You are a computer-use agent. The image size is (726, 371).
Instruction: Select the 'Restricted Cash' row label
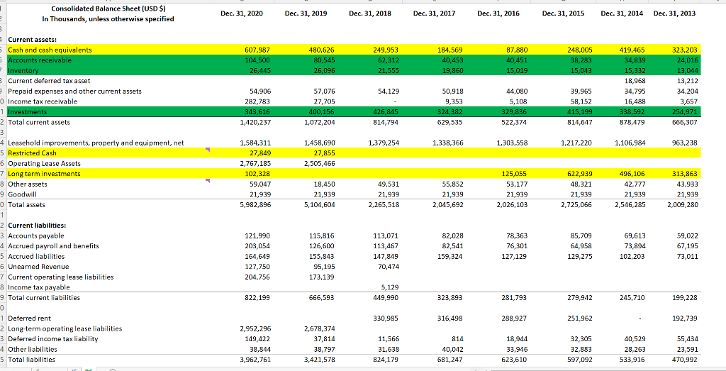tap(32, 153)
